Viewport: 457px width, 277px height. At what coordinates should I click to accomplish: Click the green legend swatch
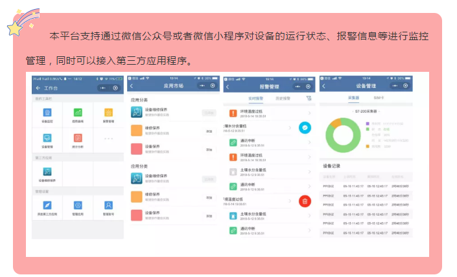(x=368, y=129)
